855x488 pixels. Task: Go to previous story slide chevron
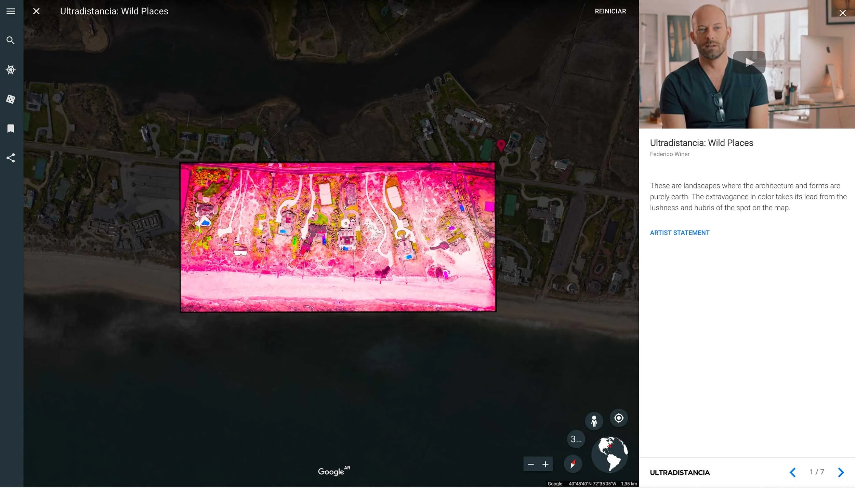click(792, 472)
